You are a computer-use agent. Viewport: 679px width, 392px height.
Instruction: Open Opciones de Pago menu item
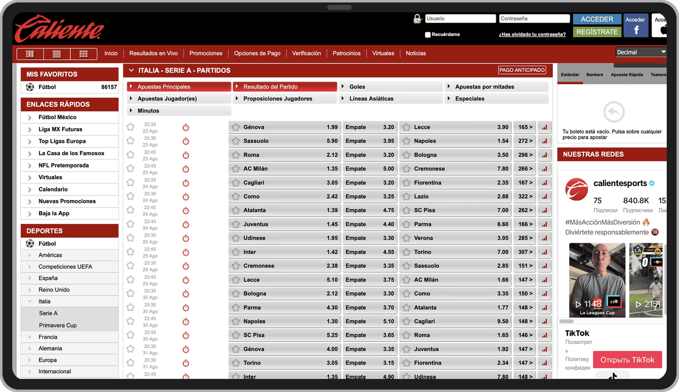point(257,53)
